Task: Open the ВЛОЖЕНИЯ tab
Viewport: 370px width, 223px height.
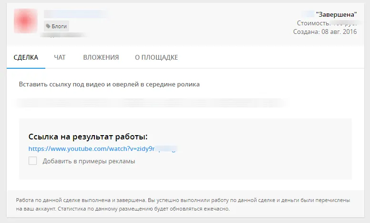Action: pos(101,57)
